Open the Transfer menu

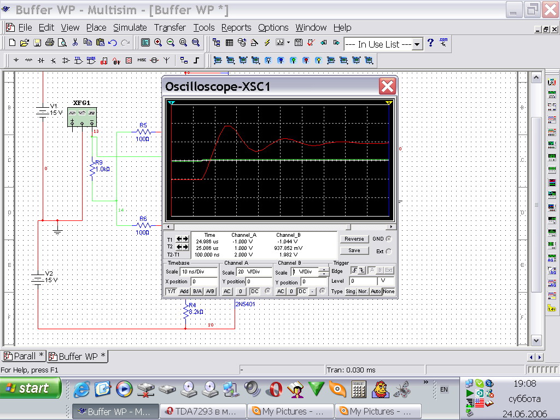pos(170,27)
